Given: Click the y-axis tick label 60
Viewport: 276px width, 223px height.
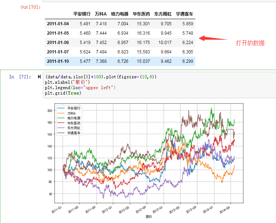Looking at the screenshot, I should pyautogui.click(x=50, y=194).
